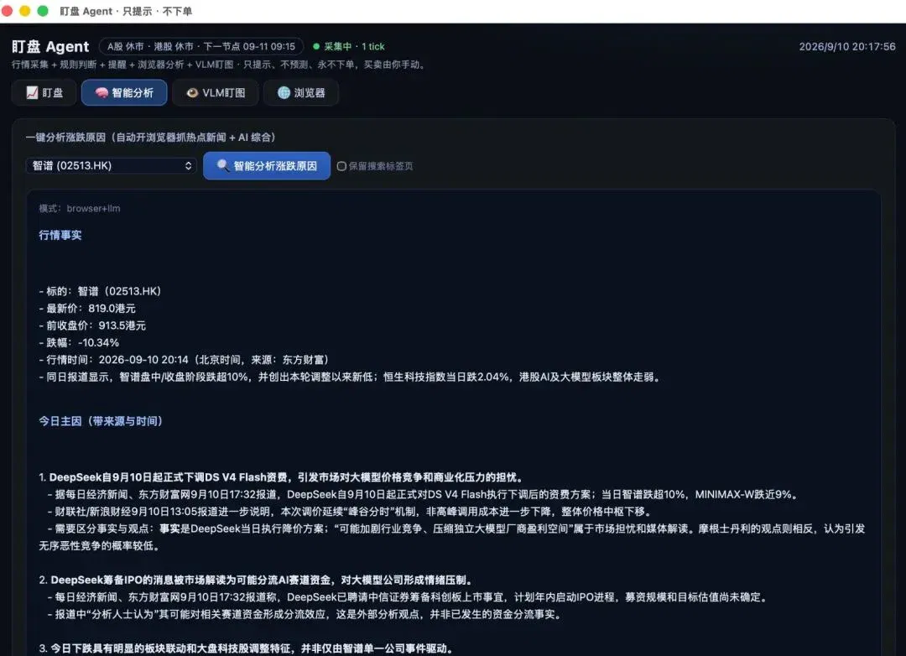Screen dimensions: 906x656
Task: Click the eye icon on VLM盯图 tab
Action: (x=192, y=92)
